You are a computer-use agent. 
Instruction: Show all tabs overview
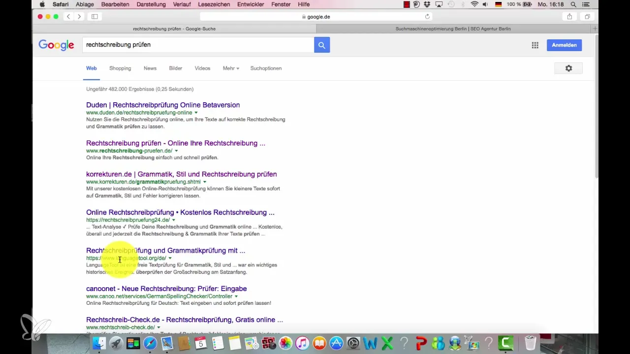pyautogui.click(x=587, y=16)
